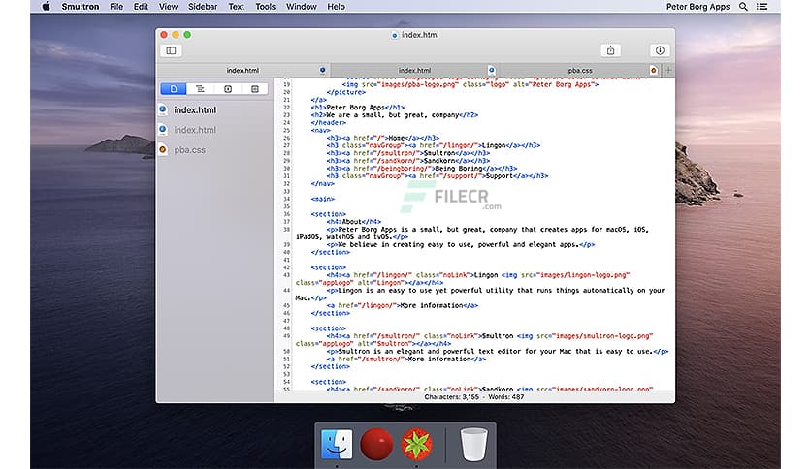This screenshot has height=469, width=811.
Task: Click the third sidebar segment icon
Action: (x=227, y=88)
